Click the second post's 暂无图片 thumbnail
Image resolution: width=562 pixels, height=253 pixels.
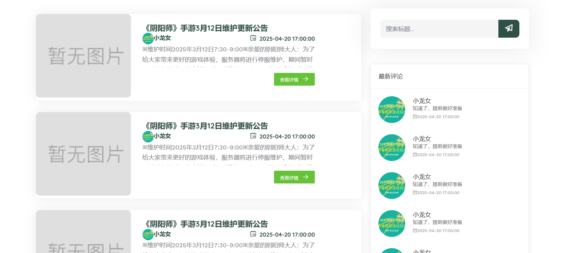click(x=83, y=154)
